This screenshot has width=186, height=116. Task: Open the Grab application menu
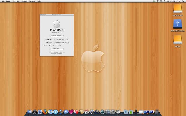[x=8, y=1]
